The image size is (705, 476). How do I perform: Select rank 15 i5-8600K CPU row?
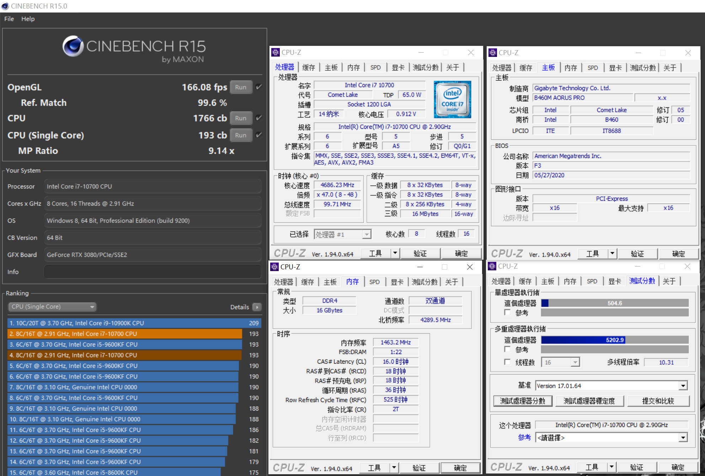[x=134, y=472]
